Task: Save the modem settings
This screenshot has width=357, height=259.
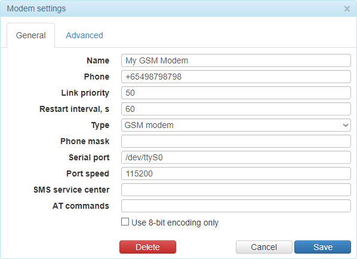Action: click(322, 247)
